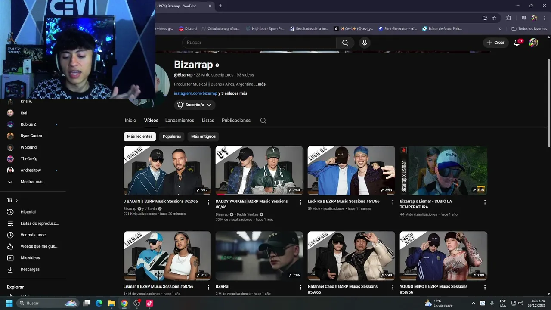Switch to Lanzamientos channel tab
This screenshot has height=310, width=551.
(180, 121)
